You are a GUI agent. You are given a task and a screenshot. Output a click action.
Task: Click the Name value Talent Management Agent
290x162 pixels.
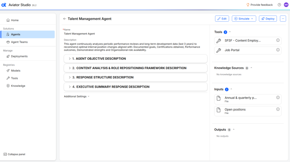coord(79,34)
